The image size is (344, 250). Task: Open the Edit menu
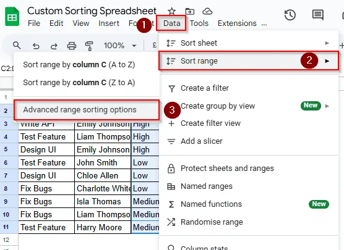(x=56, y=23)
